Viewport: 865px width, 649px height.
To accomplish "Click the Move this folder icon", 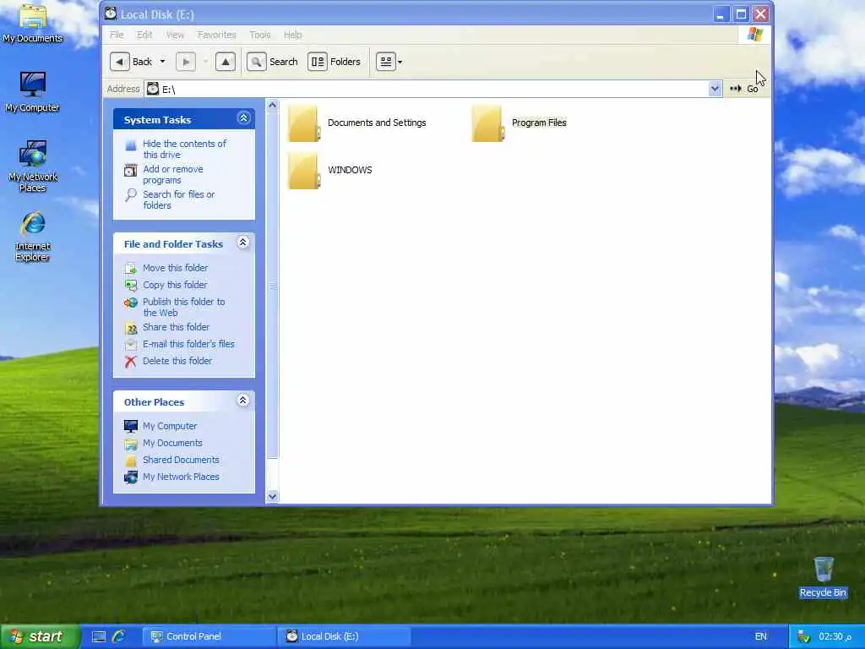I will pyautogui.click(x=131, y=269).
